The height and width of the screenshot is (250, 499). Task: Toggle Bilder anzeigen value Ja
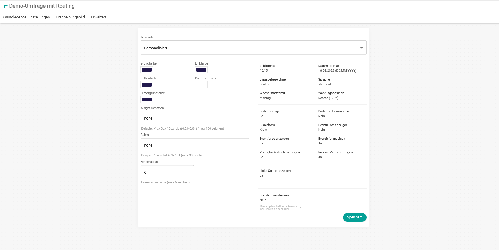point(261,116)
